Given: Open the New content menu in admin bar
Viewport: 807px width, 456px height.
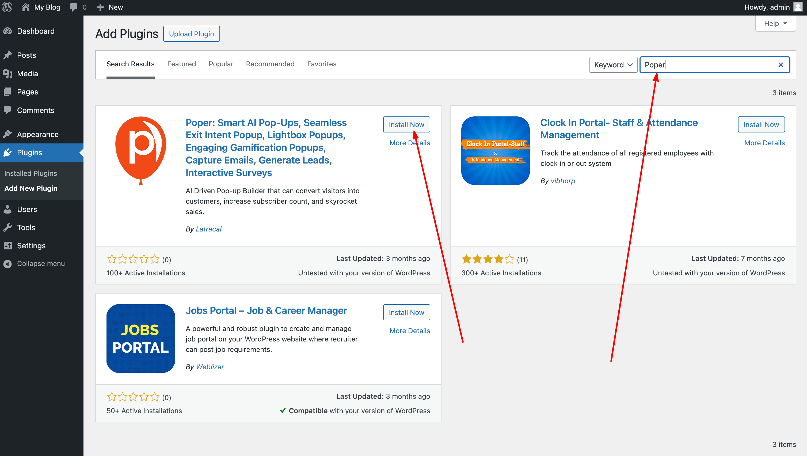Looking at the screenshot, I should (x=110, y=7).
